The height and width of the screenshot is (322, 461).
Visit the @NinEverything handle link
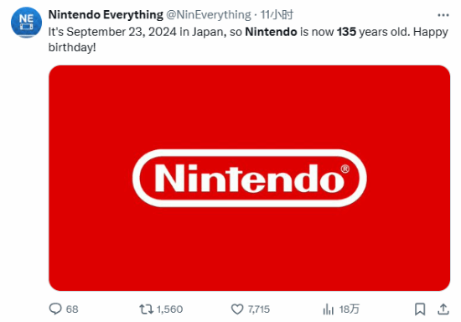[x=209, y=15]
